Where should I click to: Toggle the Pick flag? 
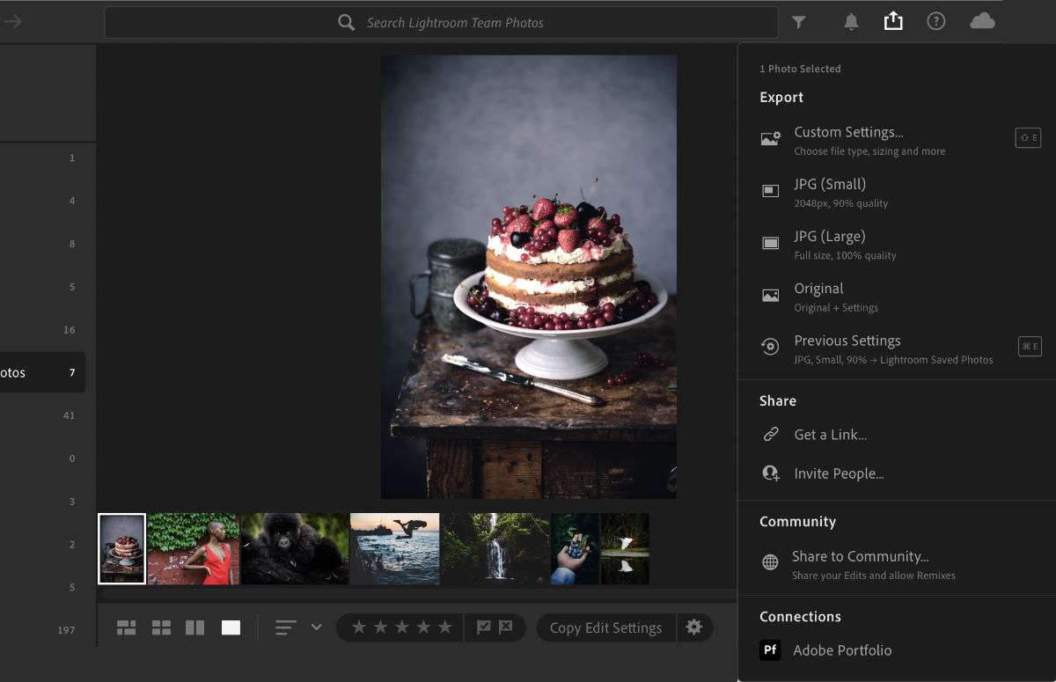point(486,627)
